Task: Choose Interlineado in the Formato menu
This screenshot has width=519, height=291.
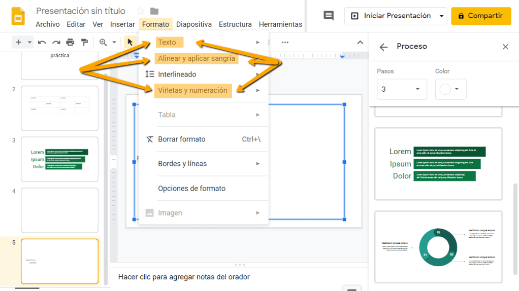Action: click(x=177, y=75)
